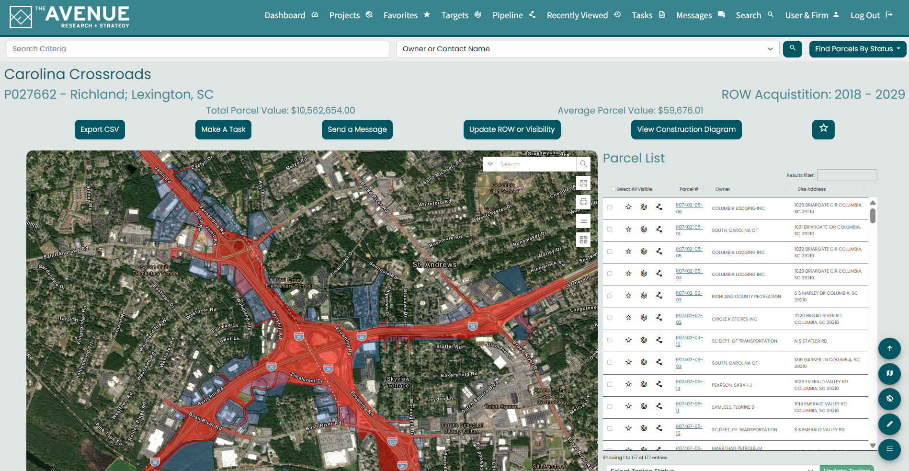Image resolution: width=909 pixels, height=471 pixels.
Task: Click floating scroll-to-top arrow button
Action: pyautogui.click(x=889, y=348)
